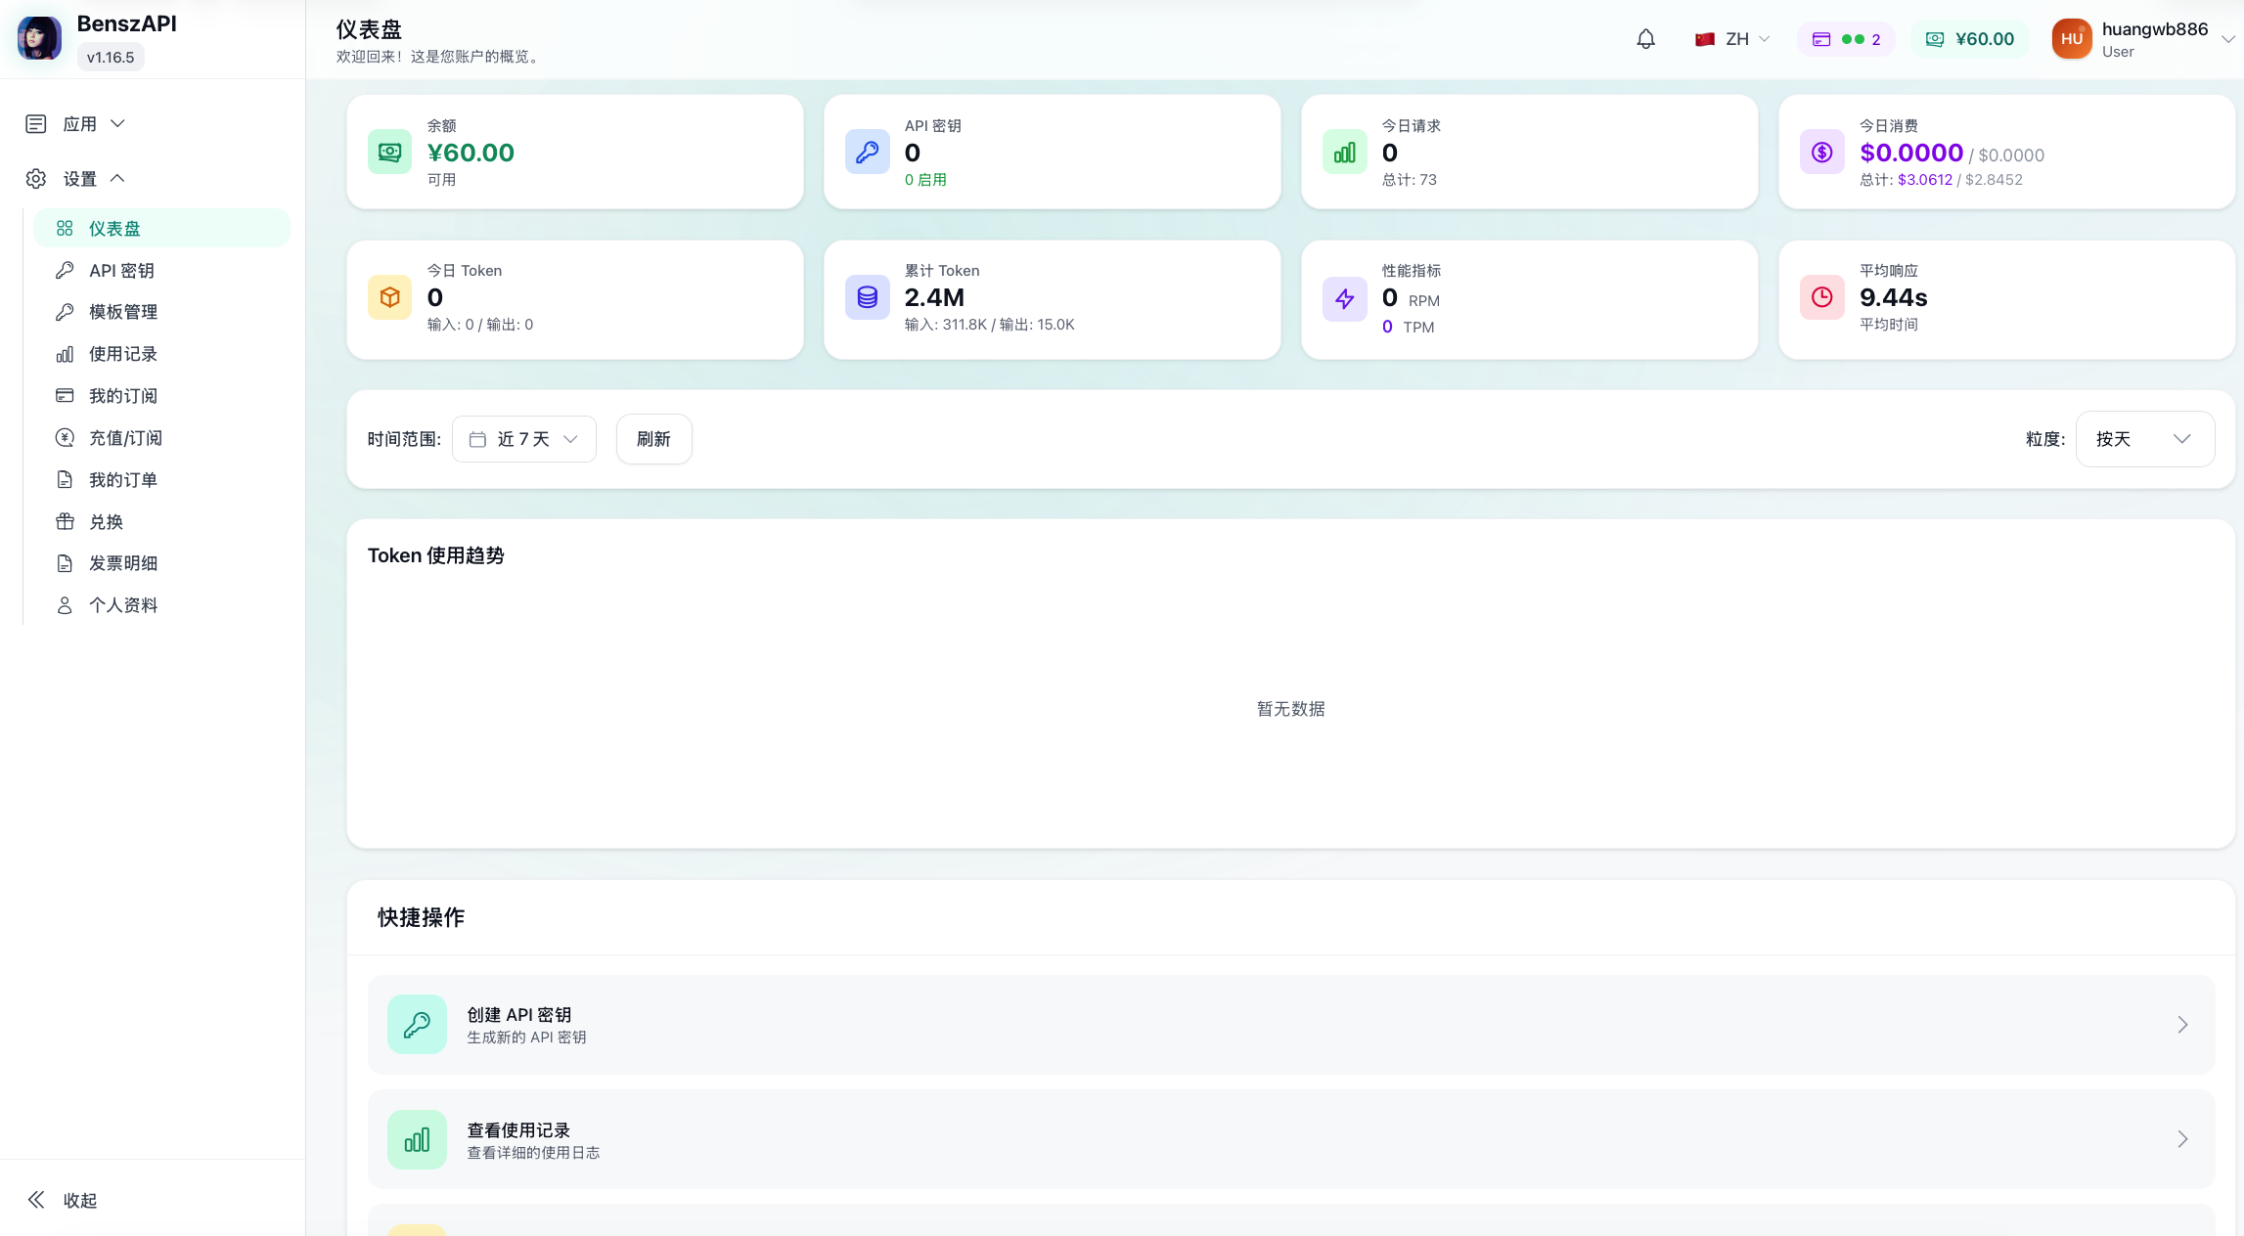Image resolution: width=2244 pixels, height=1236 pixels.
Task: Click the HU user avatar
Action: coord(2072,39)
